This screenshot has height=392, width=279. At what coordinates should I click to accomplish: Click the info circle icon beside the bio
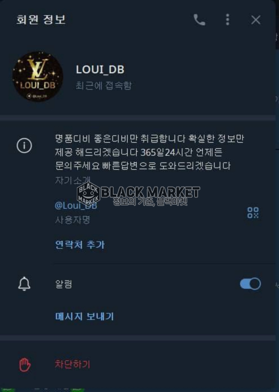coord(24,146)
